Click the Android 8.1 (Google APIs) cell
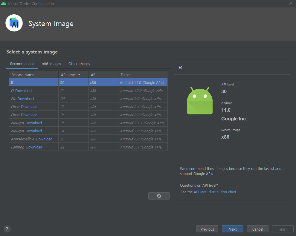 pyautogui.click(x=143, y=107)
